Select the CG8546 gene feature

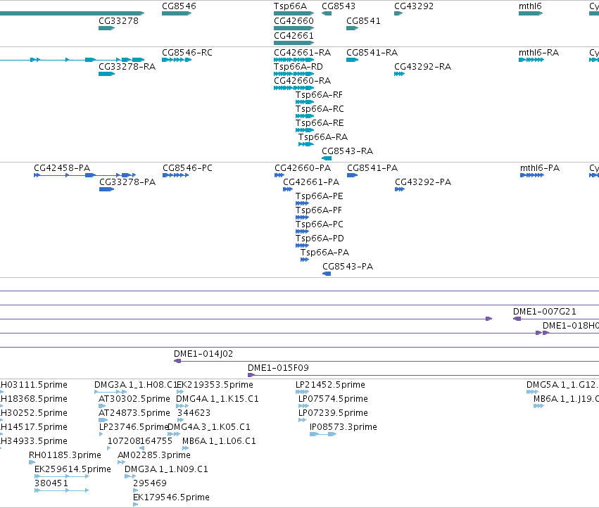pyautogui.click(x=177, y=13)
